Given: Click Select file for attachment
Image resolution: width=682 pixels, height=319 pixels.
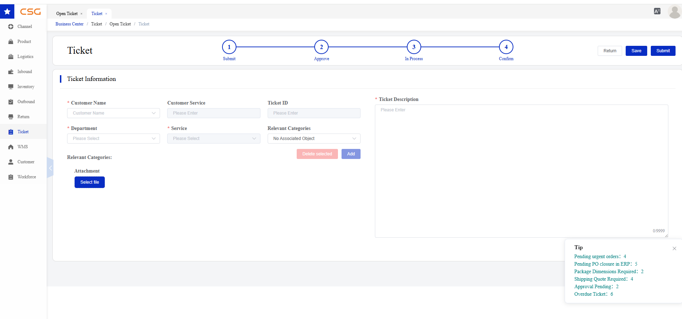Looking at the screenshot, I should tap(90, 182).
